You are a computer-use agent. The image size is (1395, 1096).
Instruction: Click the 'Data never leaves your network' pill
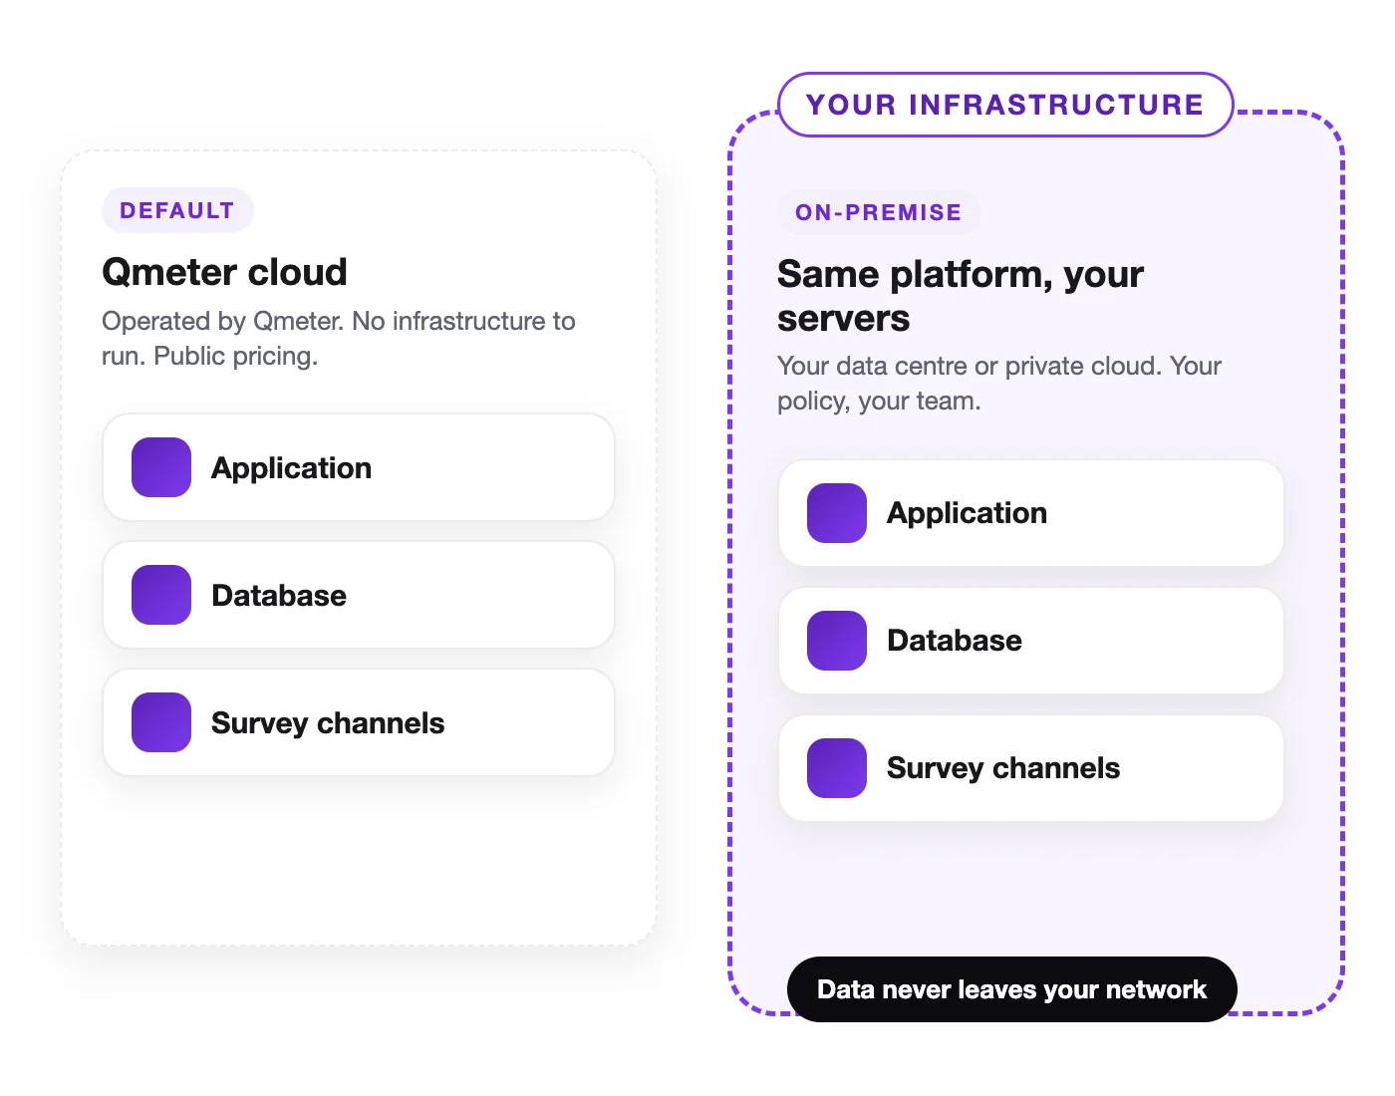pyautogui.click(x=1012, y=989)
